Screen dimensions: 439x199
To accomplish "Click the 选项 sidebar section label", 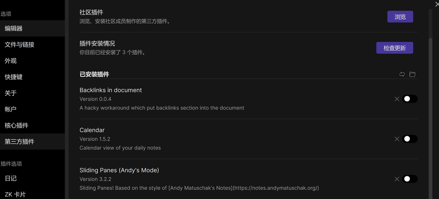I will click(x=6, y=14).
